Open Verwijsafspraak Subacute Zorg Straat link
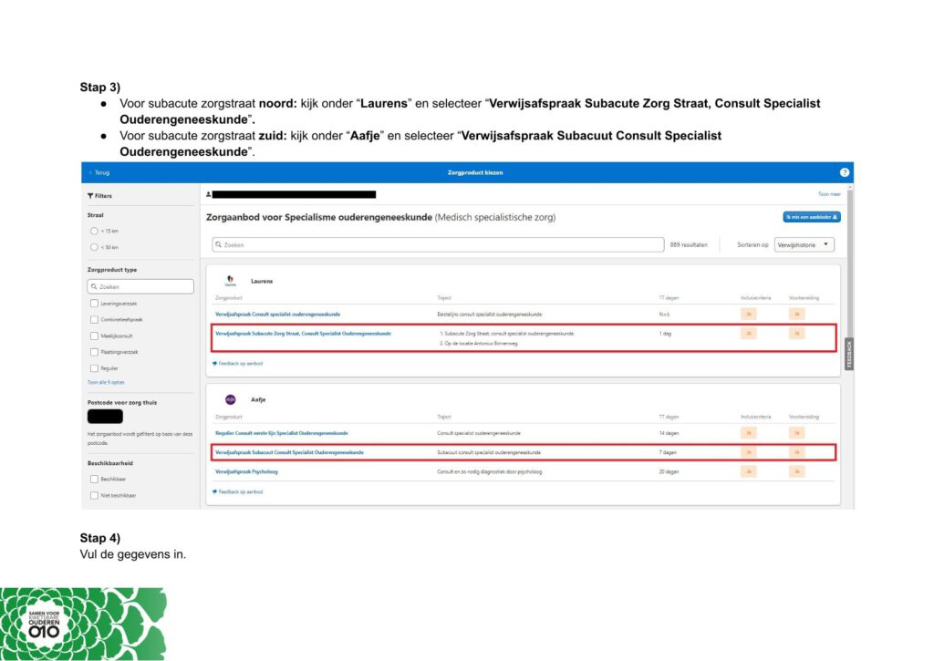Screen dimensions: 934x661 coord(303,334)
